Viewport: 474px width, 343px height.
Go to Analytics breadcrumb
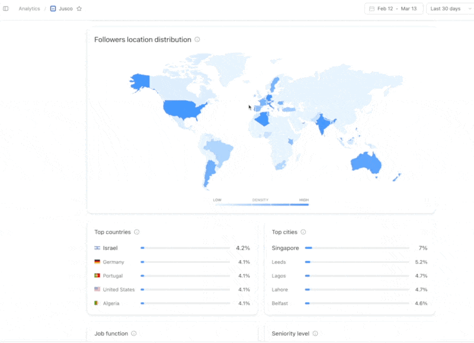(x=29, y=9)
